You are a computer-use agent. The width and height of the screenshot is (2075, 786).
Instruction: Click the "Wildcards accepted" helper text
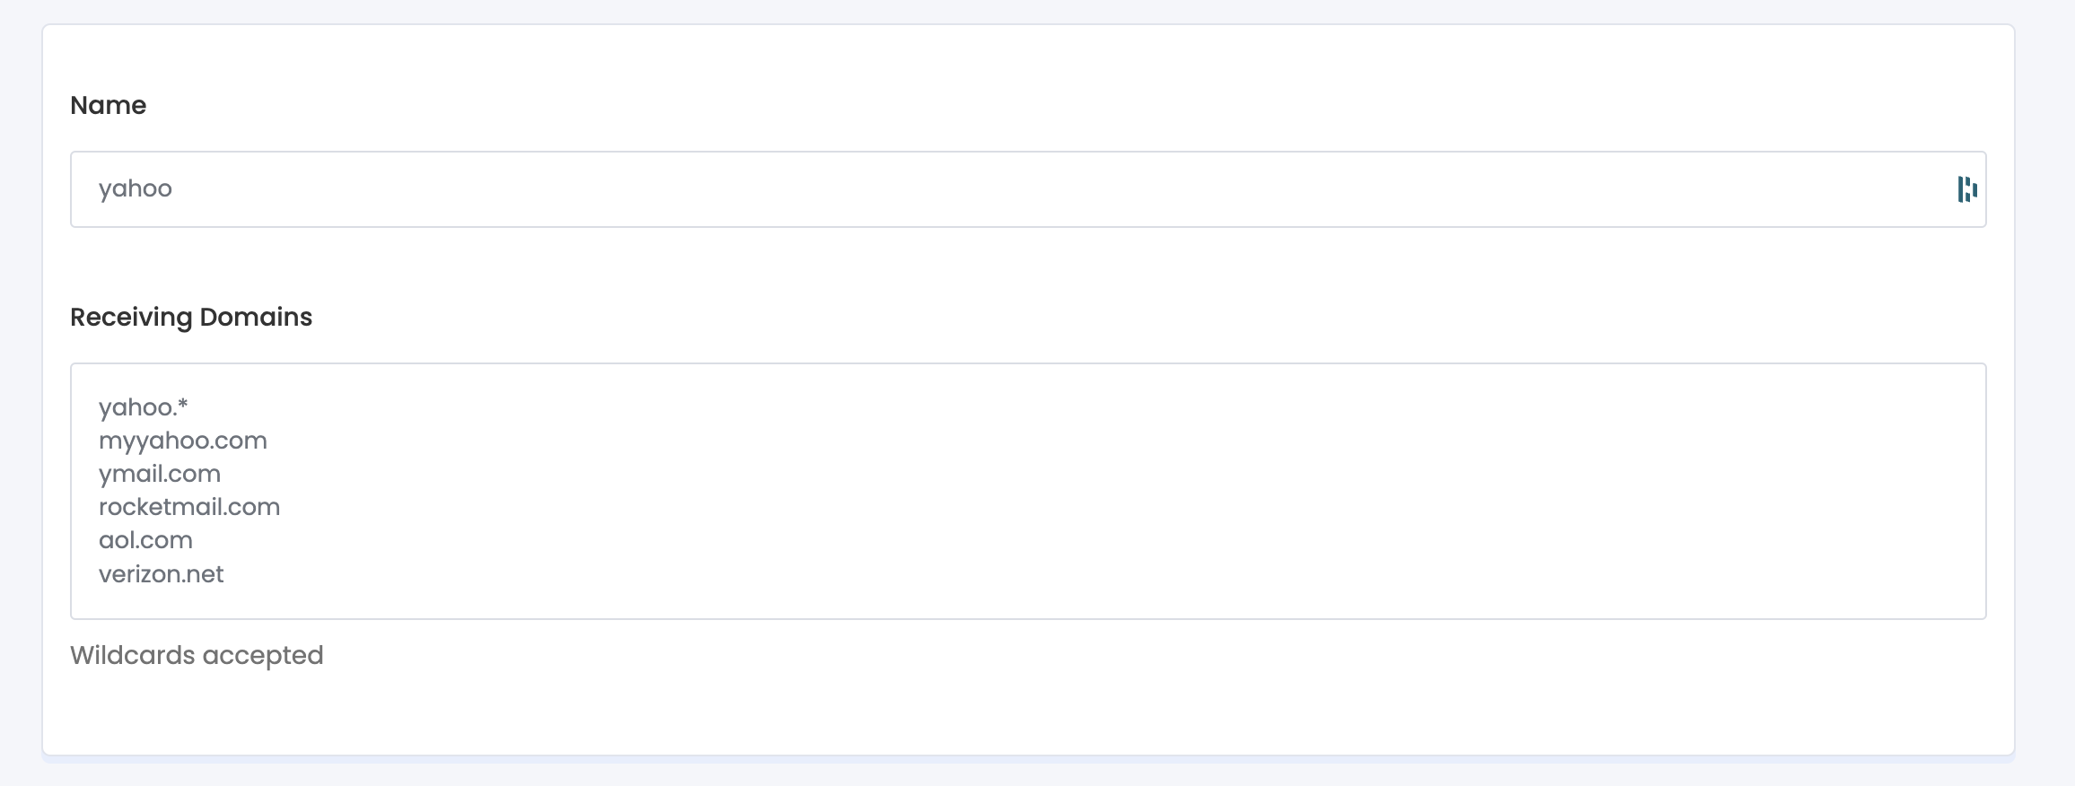(197, 655)
